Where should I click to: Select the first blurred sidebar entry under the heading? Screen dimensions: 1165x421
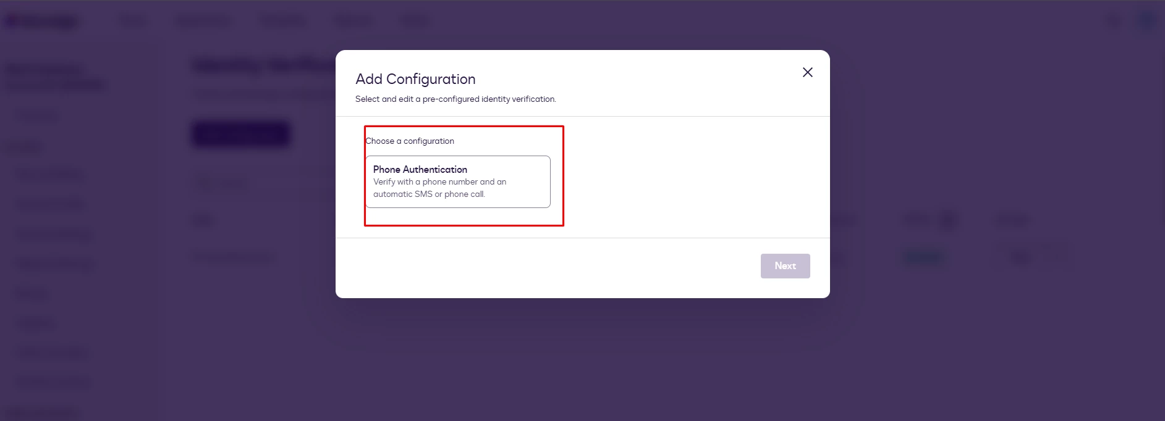37,115
